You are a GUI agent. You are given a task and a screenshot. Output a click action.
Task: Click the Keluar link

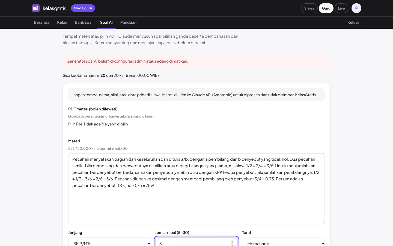tap(353, 22)
